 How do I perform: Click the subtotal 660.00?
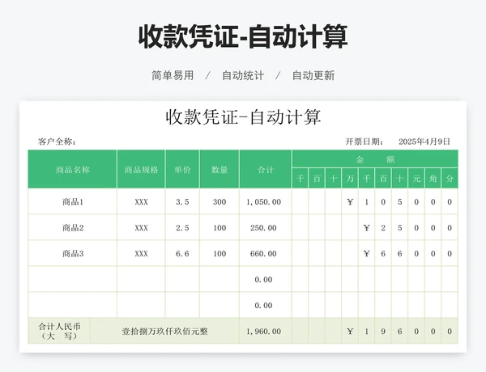[264, 254]
